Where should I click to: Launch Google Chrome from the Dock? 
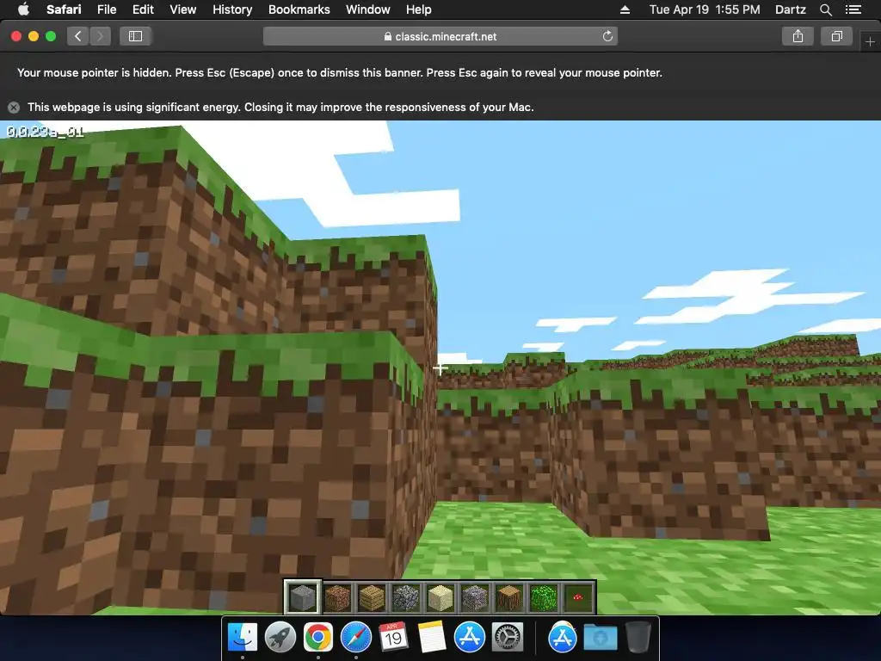[318, 638]
